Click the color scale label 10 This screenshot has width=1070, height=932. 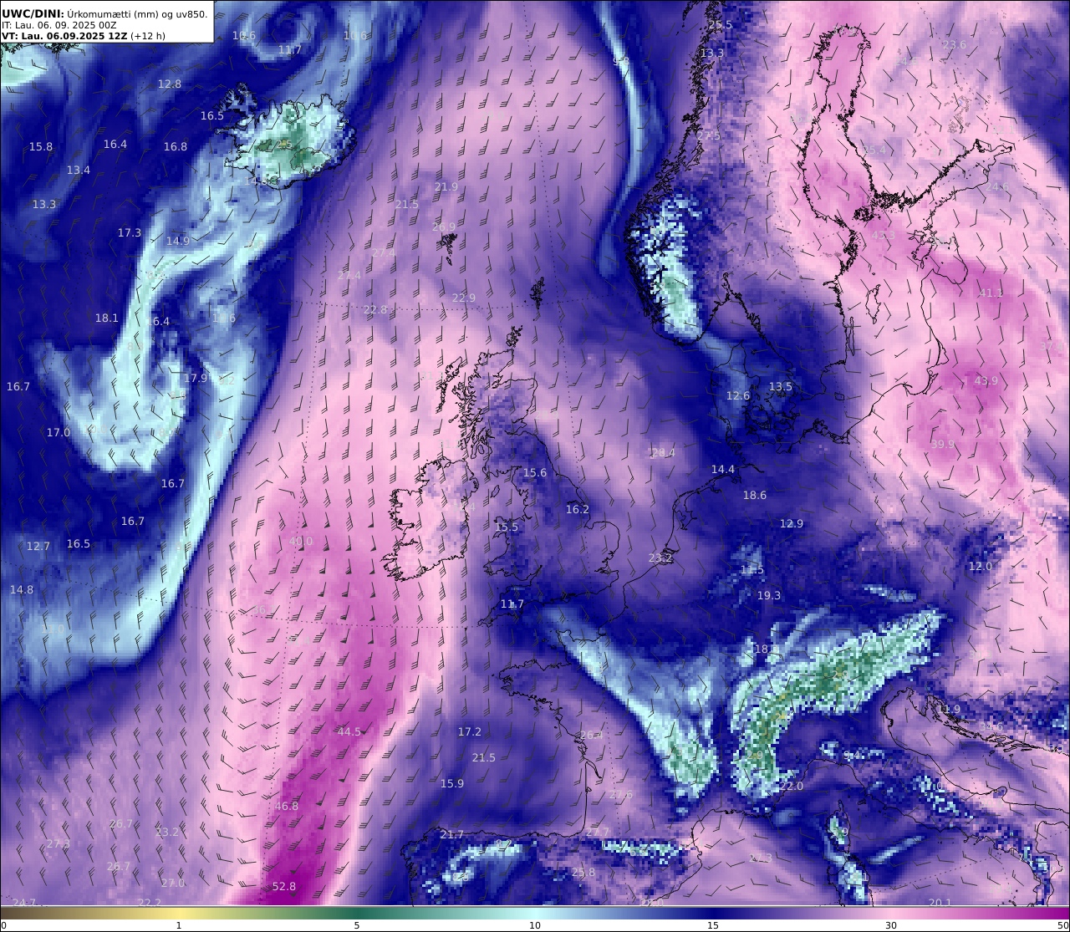point(535,925)
